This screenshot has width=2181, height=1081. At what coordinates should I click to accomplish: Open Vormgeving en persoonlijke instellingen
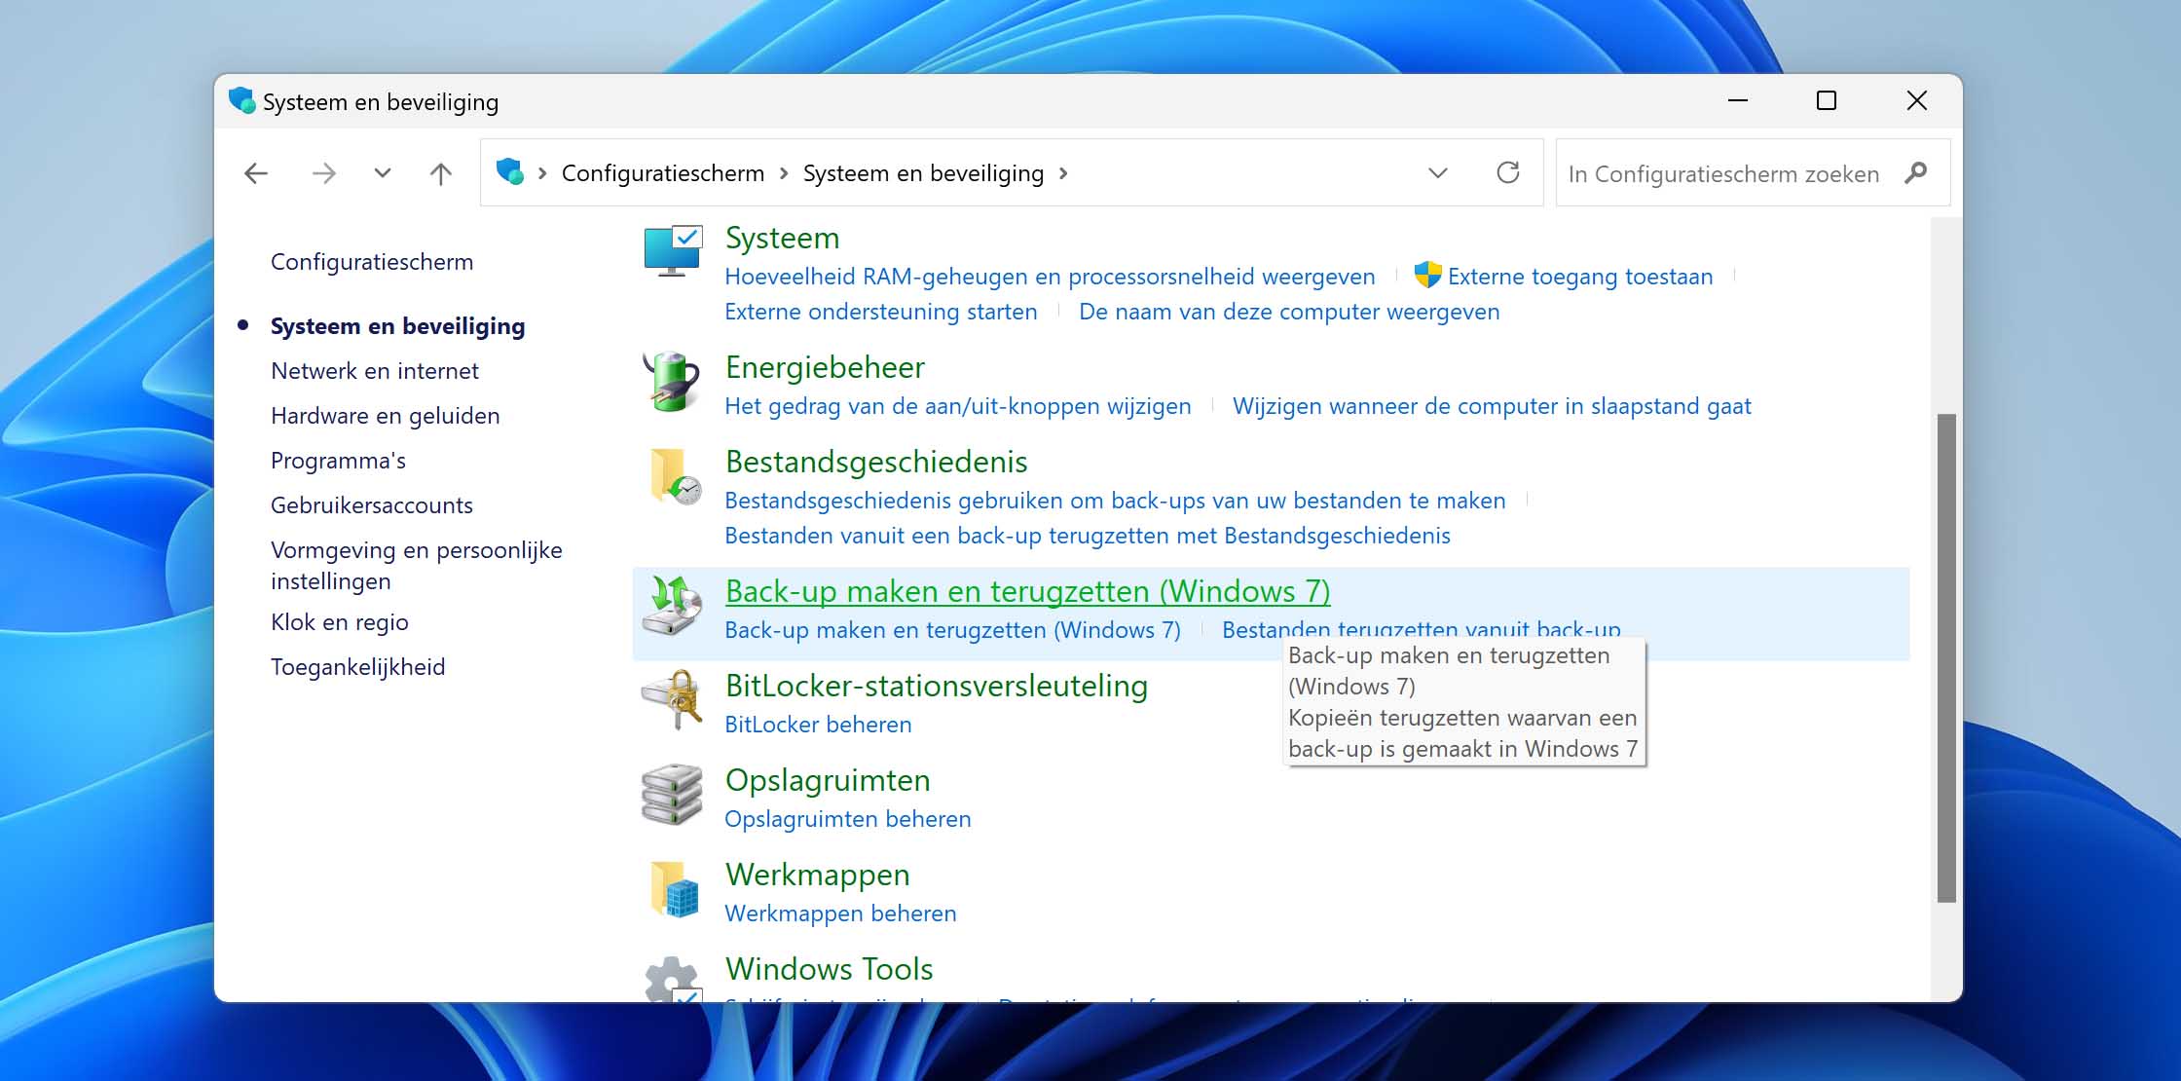(x=417, y=566)
